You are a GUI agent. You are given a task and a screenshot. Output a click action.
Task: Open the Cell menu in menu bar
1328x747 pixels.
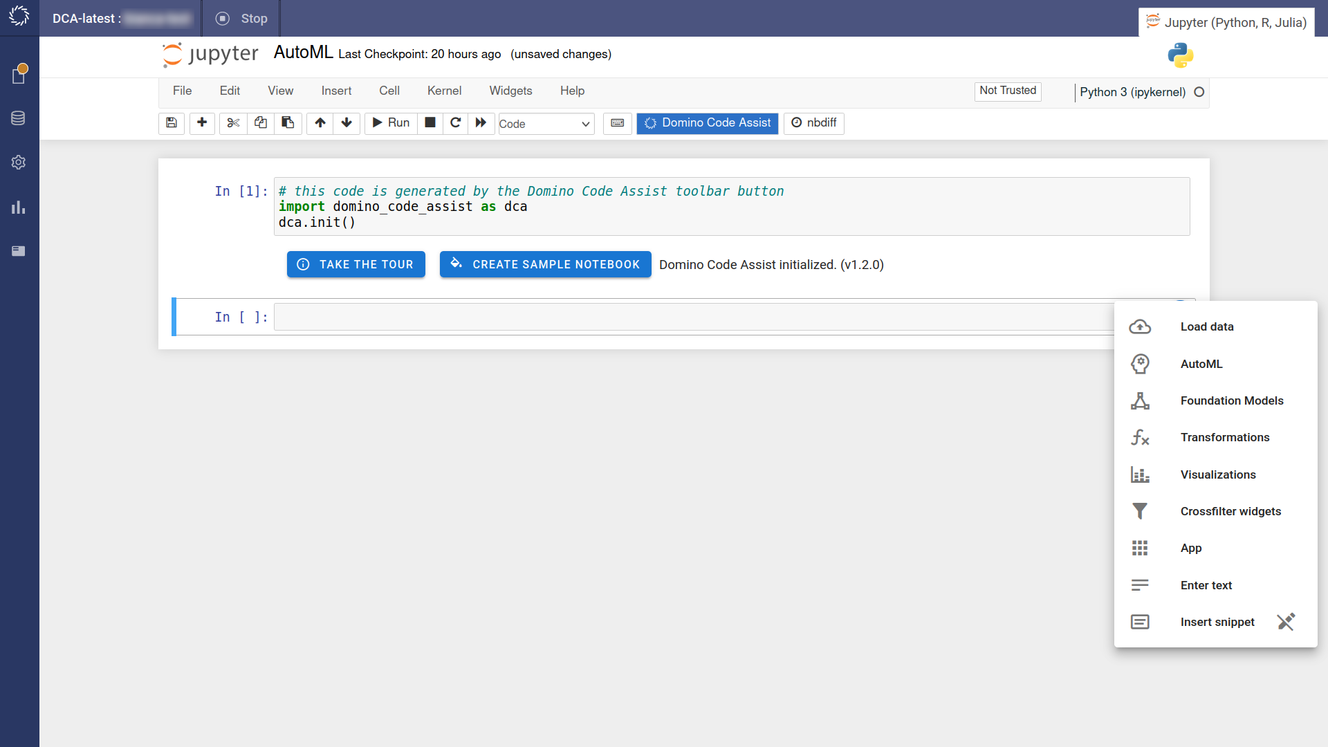pos(389,91)
